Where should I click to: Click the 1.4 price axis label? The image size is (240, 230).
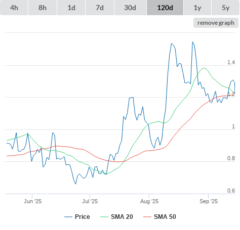coord(231,62)
